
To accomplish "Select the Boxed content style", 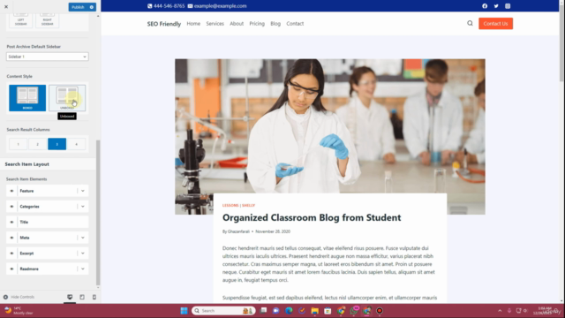I will [x=27, y=98].
